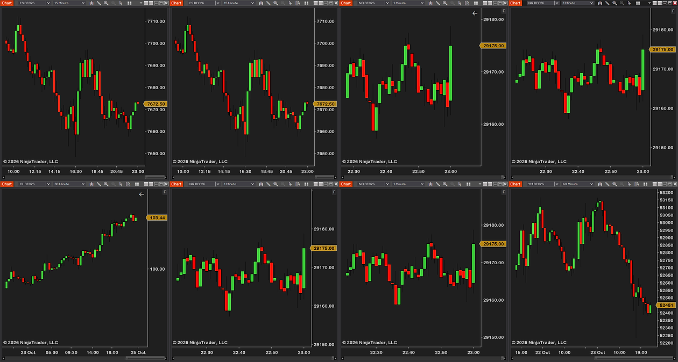
Task: Click 7672.50 price marker on top-left ES chart
Action: 156,104
